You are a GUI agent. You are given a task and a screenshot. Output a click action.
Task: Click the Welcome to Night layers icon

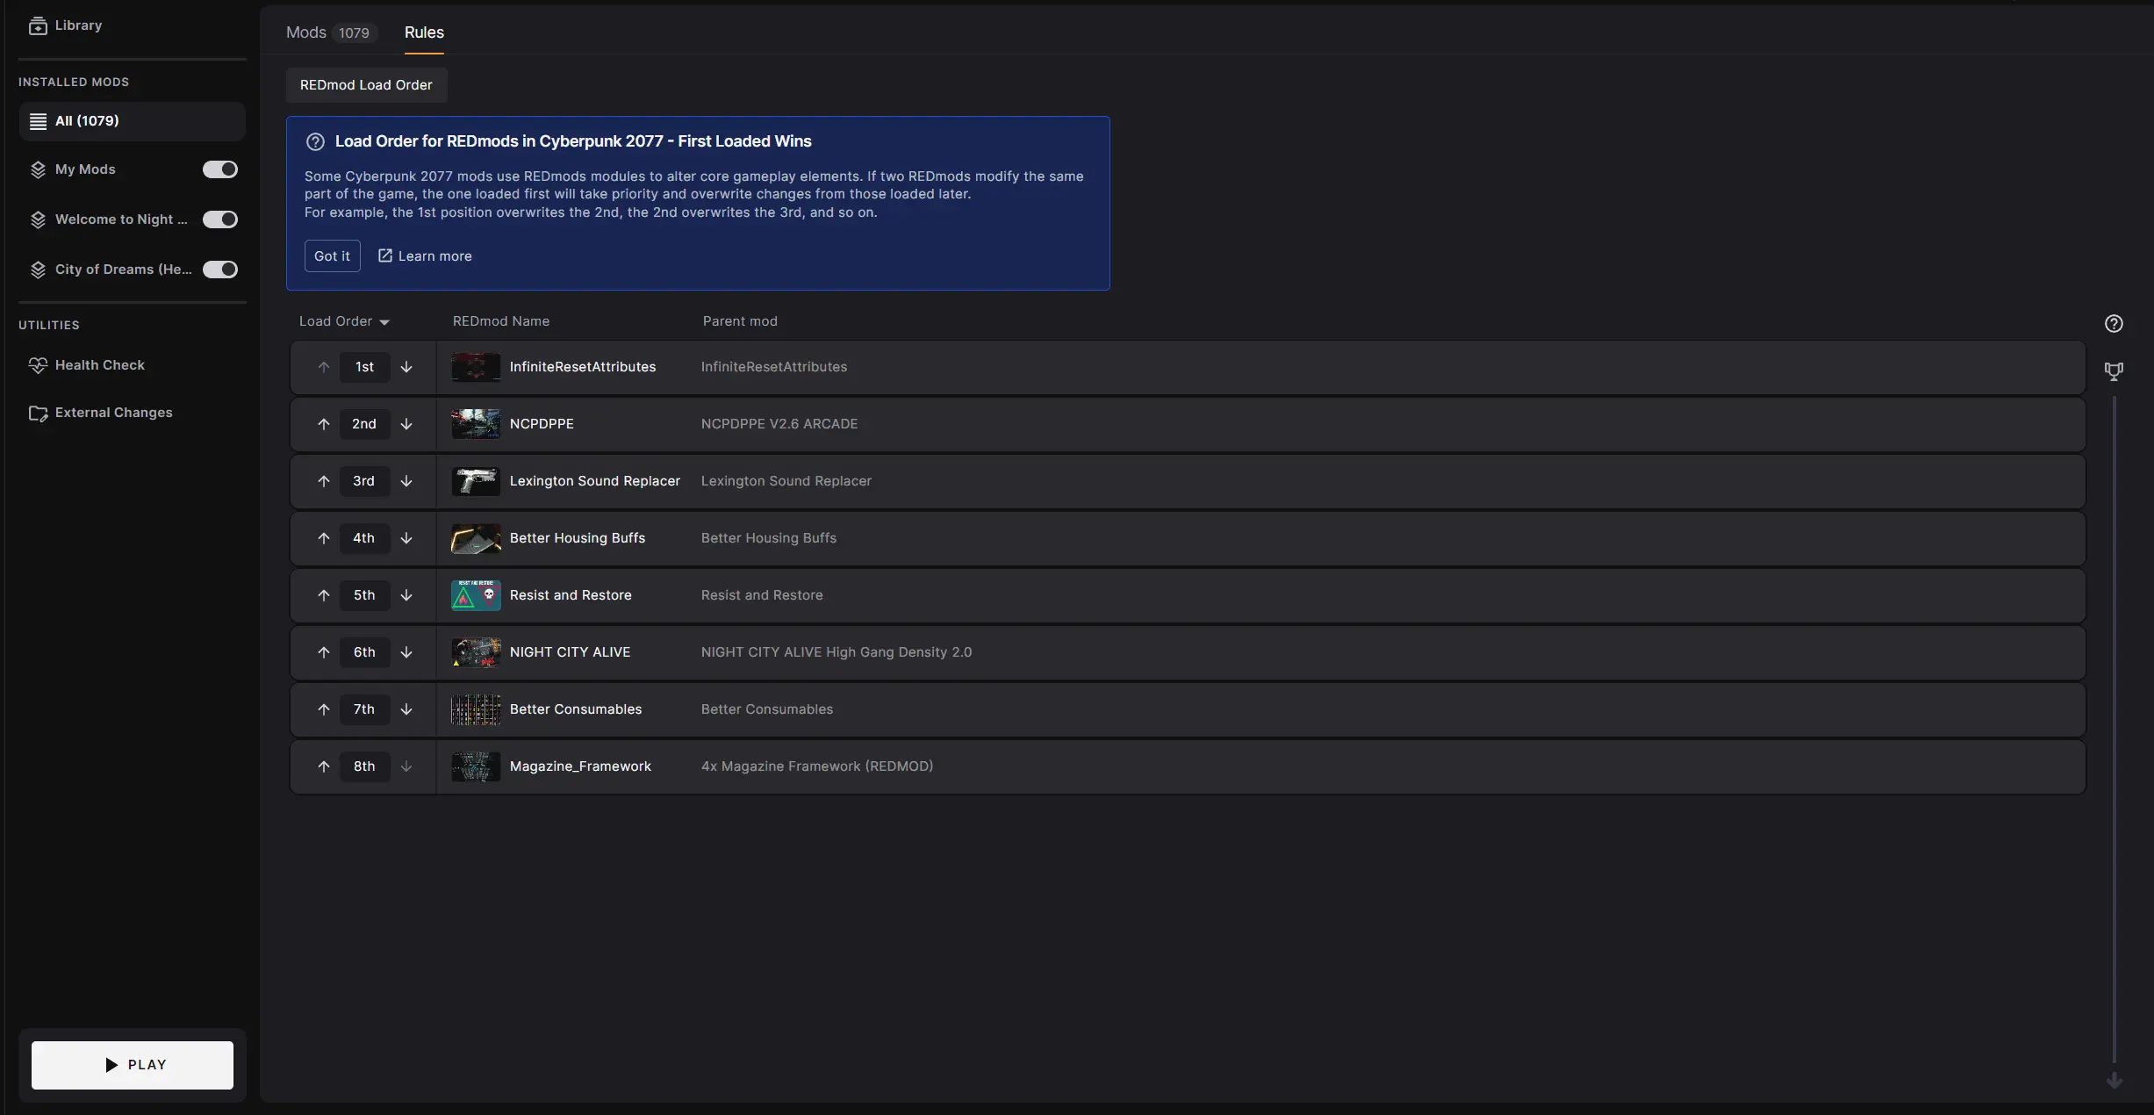coord(38,219)
